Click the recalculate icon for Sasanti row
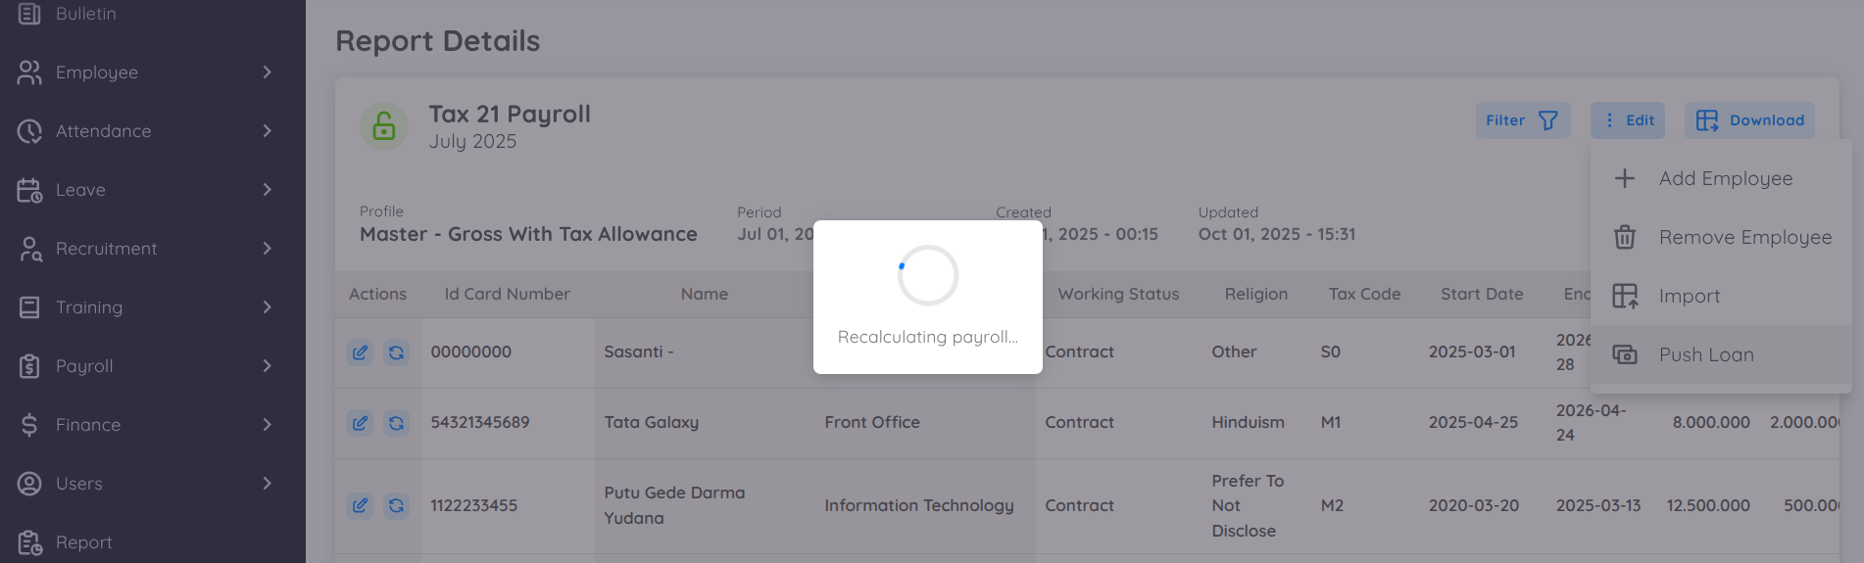 pos(396,352)
